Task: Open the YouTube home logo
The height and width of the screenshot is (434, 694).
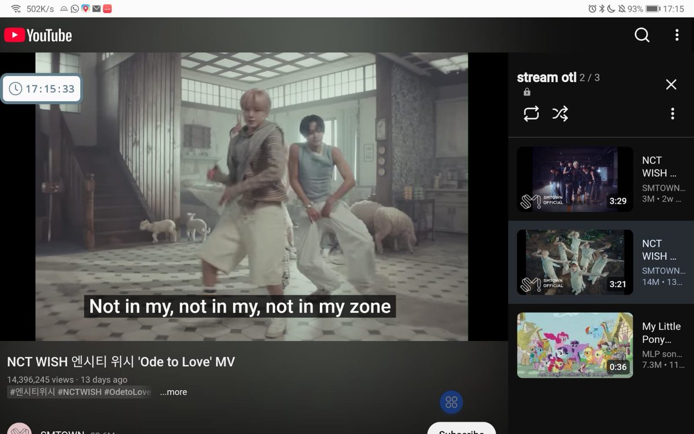Action: click(x=38, y=35)
